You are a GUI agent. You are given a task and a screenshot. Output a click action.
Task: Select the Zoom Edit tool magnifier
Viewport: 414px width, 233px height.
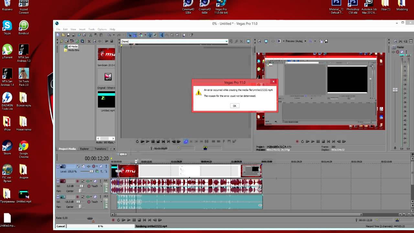[177, 35]
